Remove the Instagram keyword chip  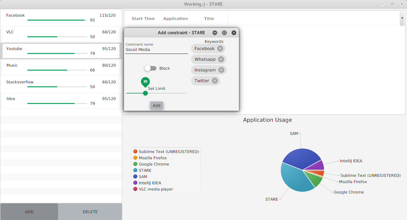click(x=221, y=70)
